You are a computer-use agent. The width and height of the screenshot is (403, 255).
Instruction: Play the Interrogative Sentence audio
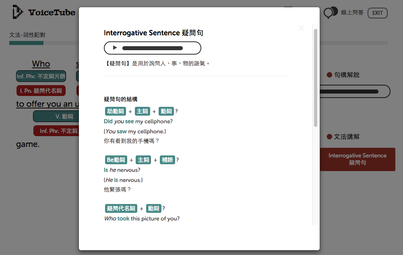tap(115, 48)
